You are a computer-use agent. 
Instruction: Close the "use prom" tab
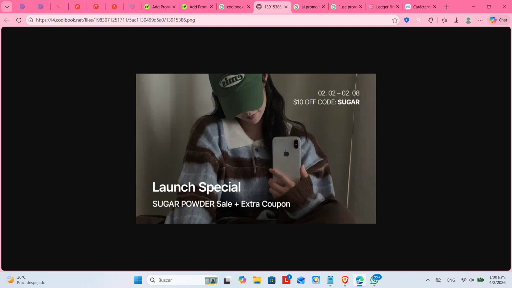pos(360,7)
